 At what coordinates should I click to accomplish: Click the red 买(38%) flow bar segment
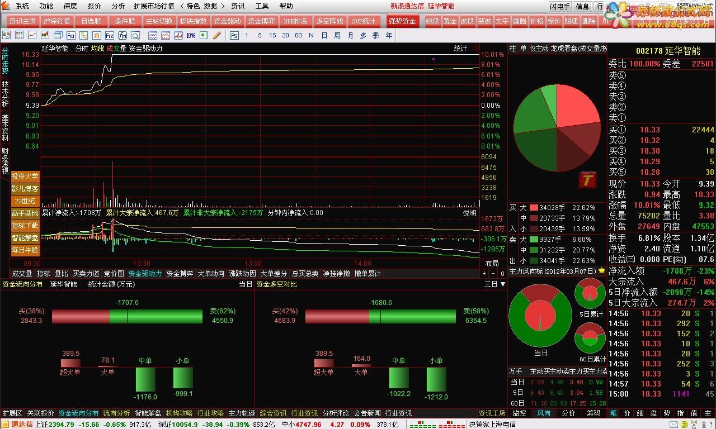pos(81,316)
